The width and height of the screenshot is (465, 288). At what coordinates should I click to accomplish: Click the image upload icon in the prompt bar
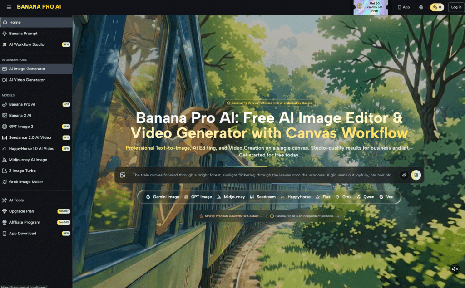(123, 175)
